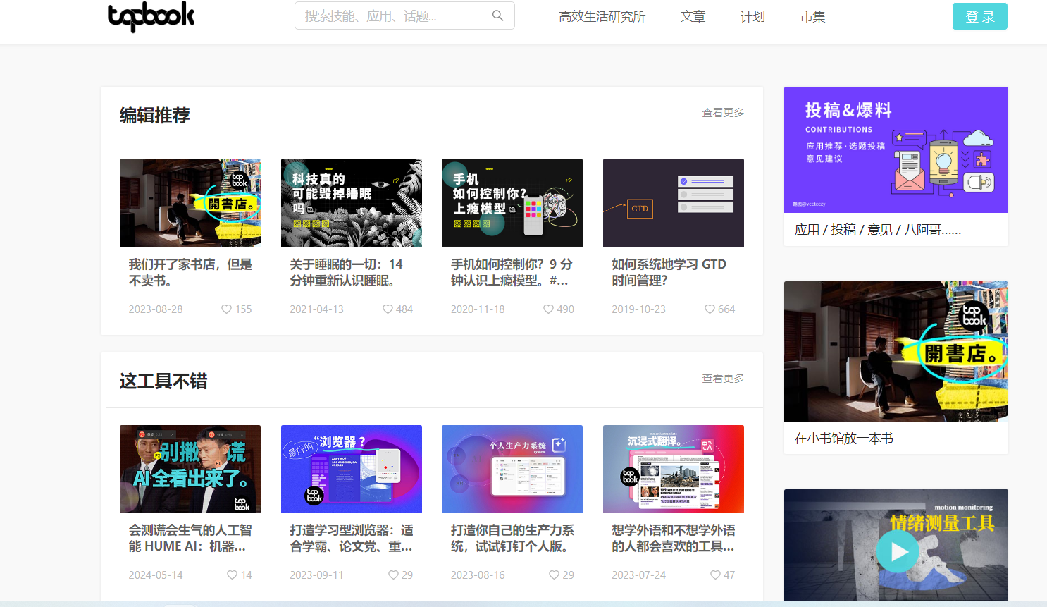Click in the search input field
This screenshot has height=607, width=1047.
pyautogui.click(x=404, y=16)
